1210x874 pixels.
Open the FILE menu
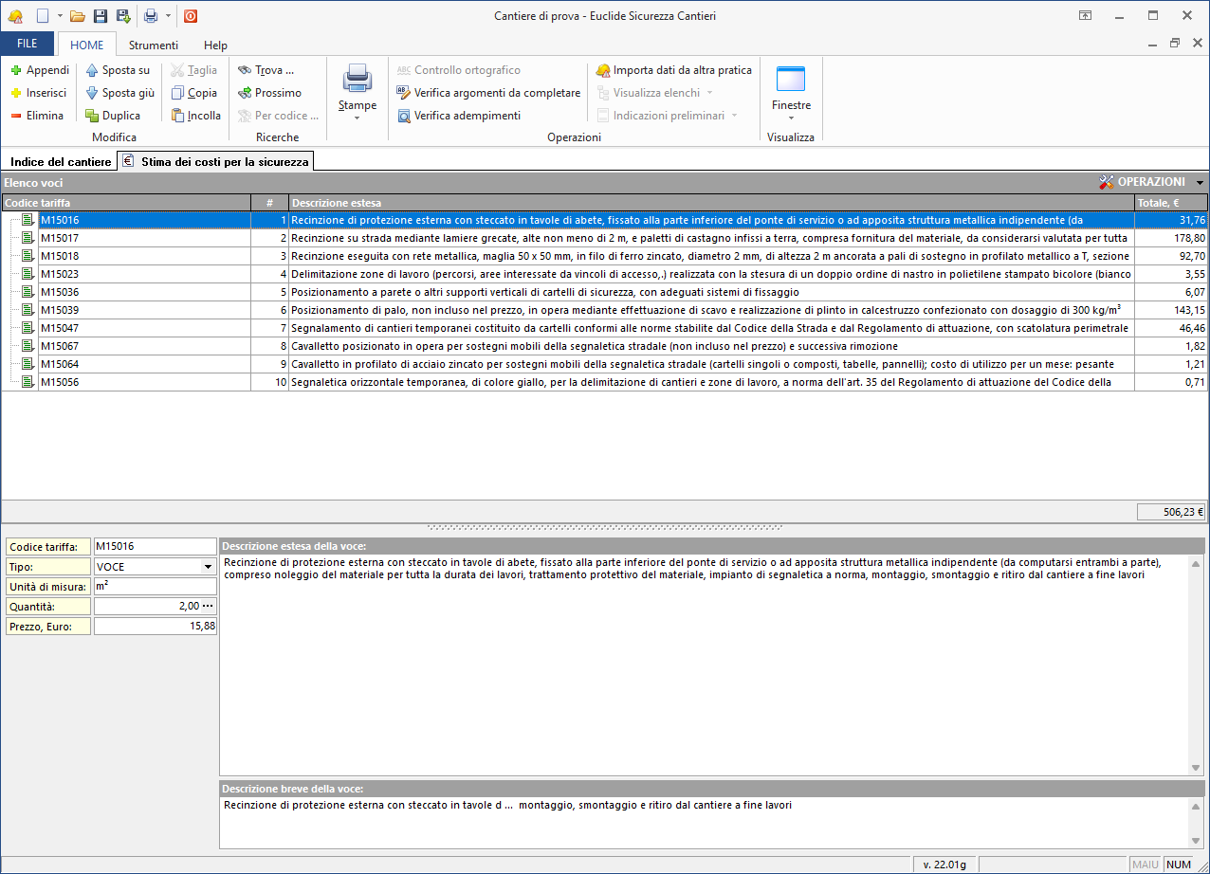pyautogui.click(x=27, y=45)
